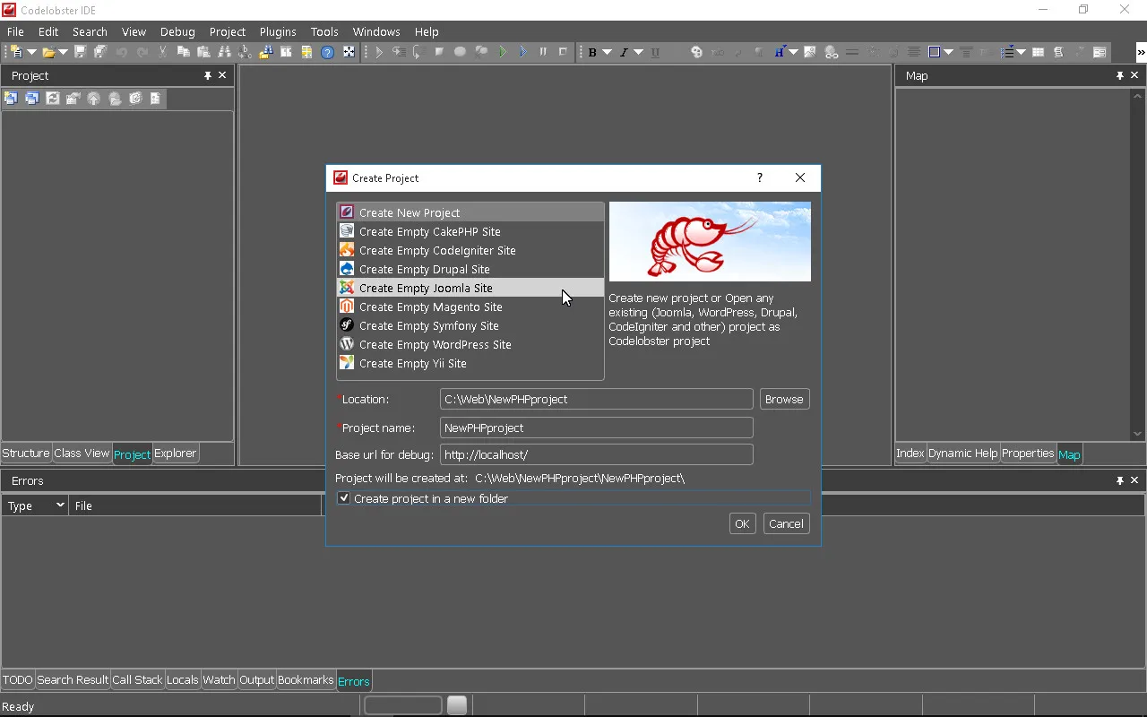Expand the Open file dropdown arrow
1147x717 pixels.
[x=63, y=52]
